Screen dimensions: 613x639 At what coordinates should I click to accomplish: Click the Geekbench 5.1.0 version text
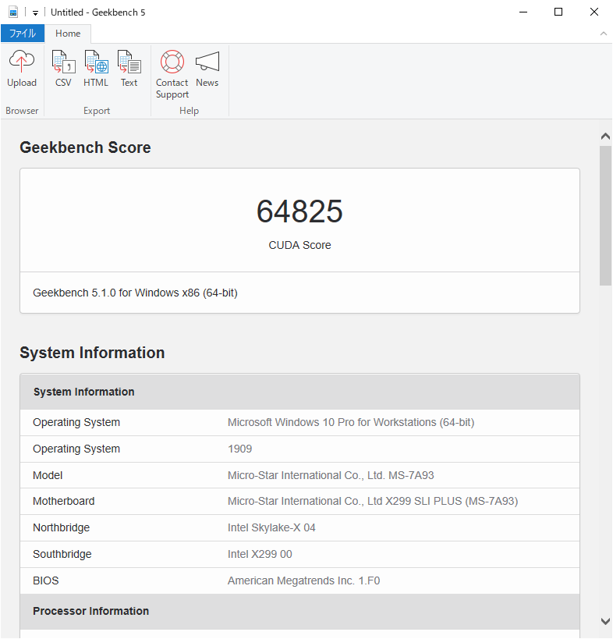pyautogui.click(x=135, y=293)
